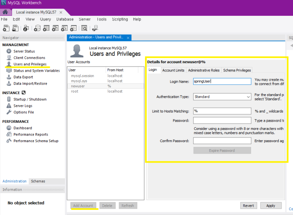Click the Server Logs warning icon
Screen dimensions: 293x215
coord(9,106)
